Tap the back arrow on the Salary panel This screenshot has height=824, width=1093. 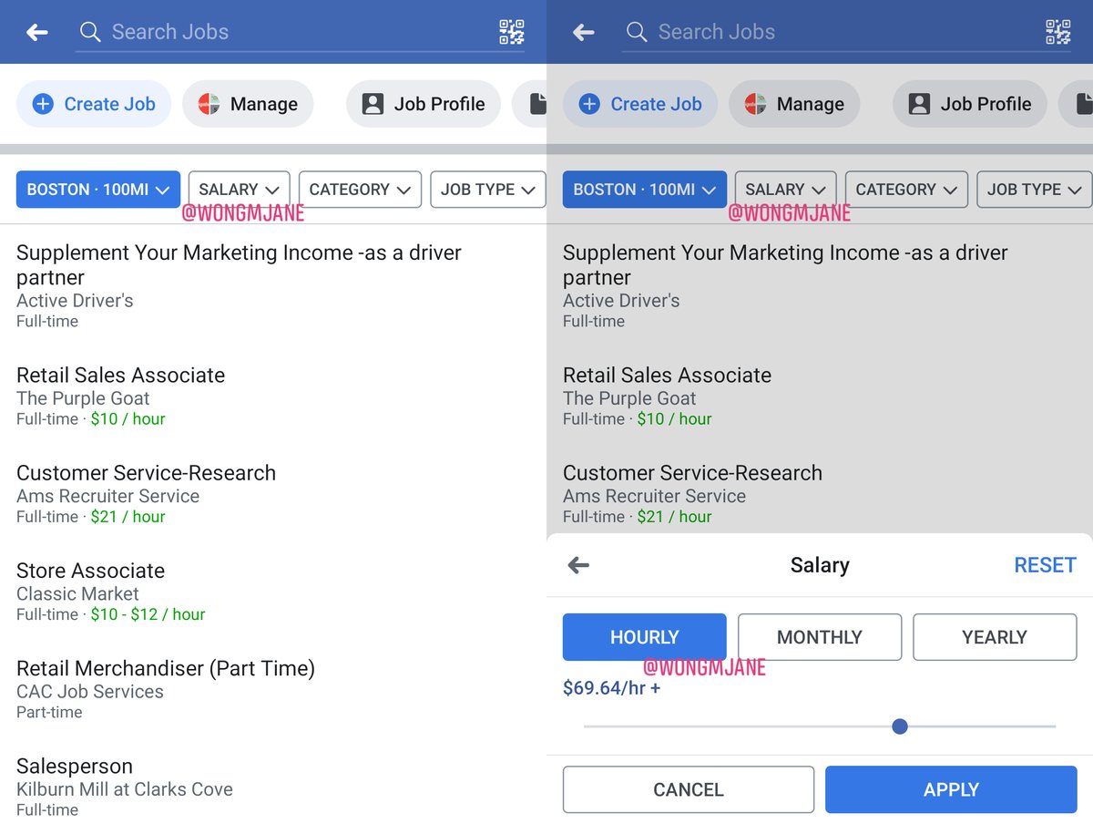[577, 565]
